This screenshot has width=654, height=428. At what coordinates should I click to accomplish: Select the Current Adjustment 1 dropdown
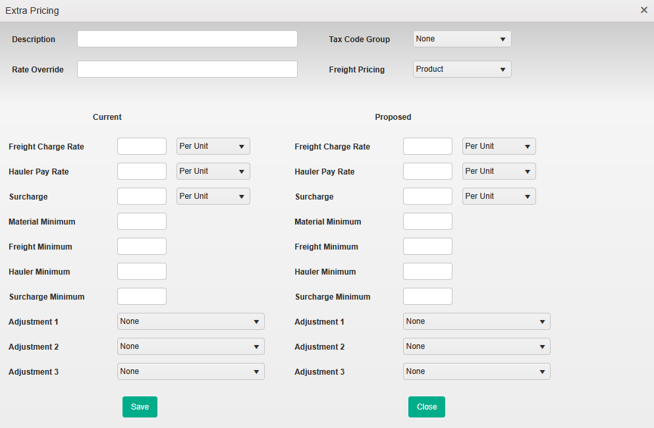(x=190, y=321)
